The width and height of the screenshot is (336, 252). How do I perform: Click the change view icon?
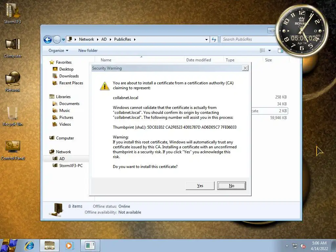[x=262, y=51]
